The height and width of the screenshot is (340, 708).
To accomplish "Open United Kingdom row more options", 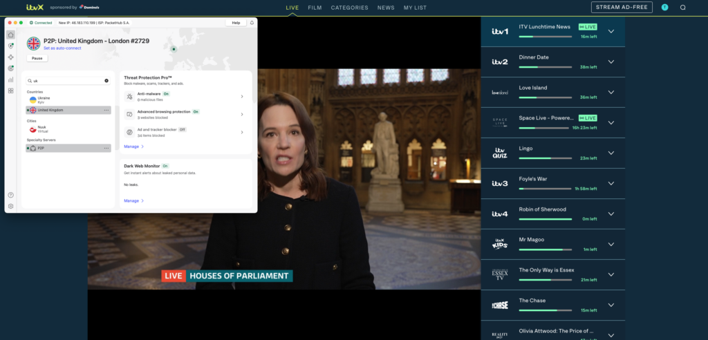I will click(x=106, y=110).
